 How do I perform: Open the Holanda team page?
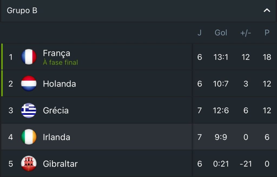[59, 84]
